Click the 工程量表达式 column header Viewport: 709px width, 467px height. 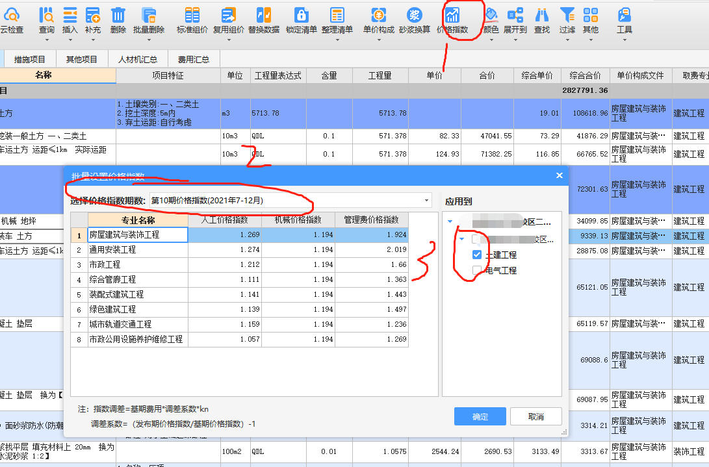(278, 75)
